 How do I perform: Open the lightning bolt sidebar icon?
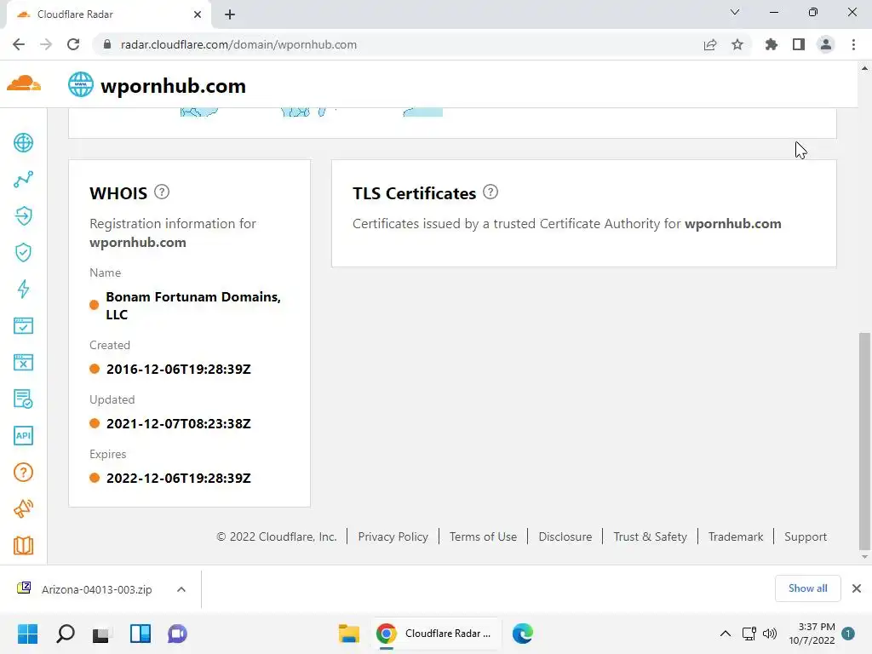pyautogui.click(x=23, y=290)
